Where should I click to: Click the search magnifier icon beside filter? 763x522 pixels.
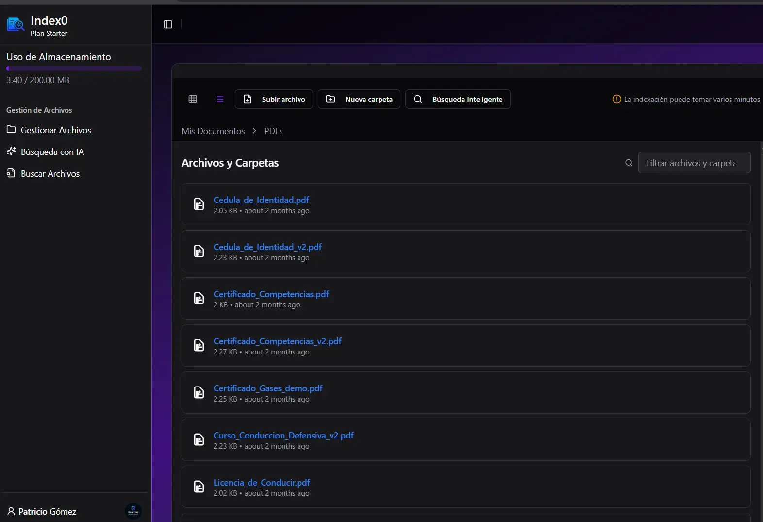[629, 163]
